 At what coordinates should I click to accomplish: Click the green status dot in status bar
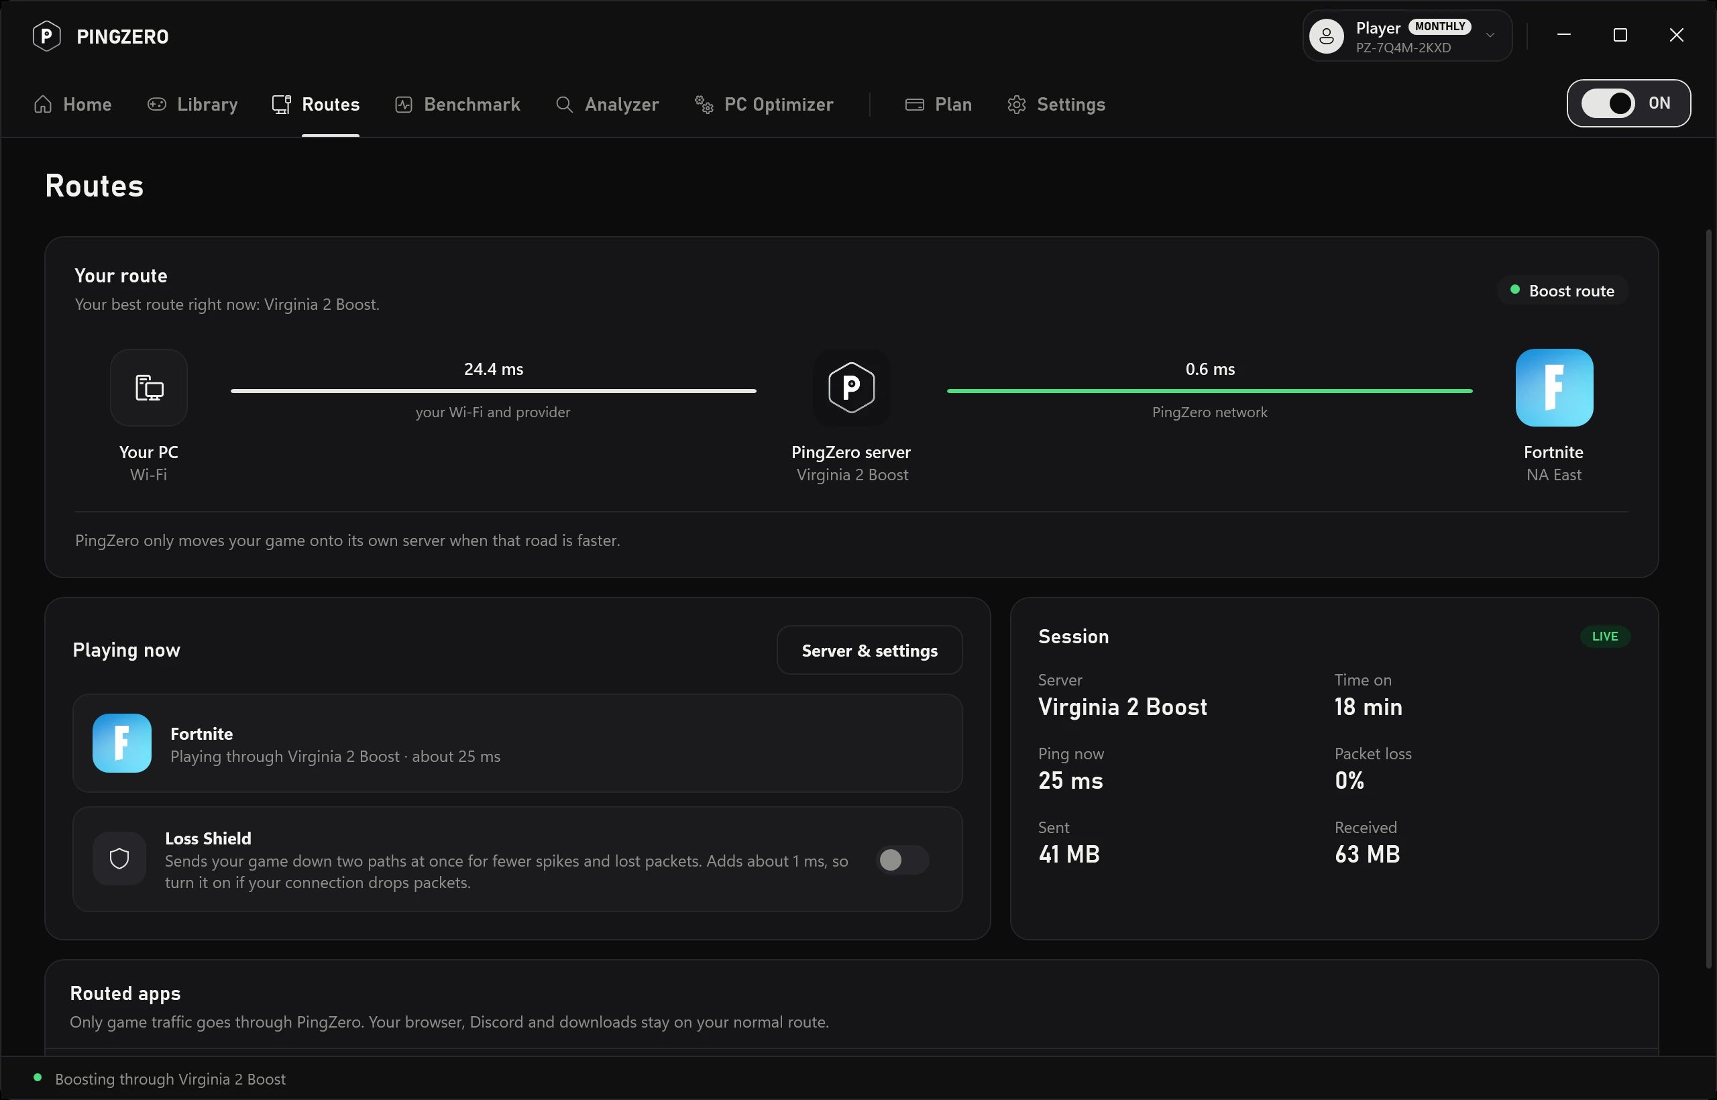[38, 1077]
